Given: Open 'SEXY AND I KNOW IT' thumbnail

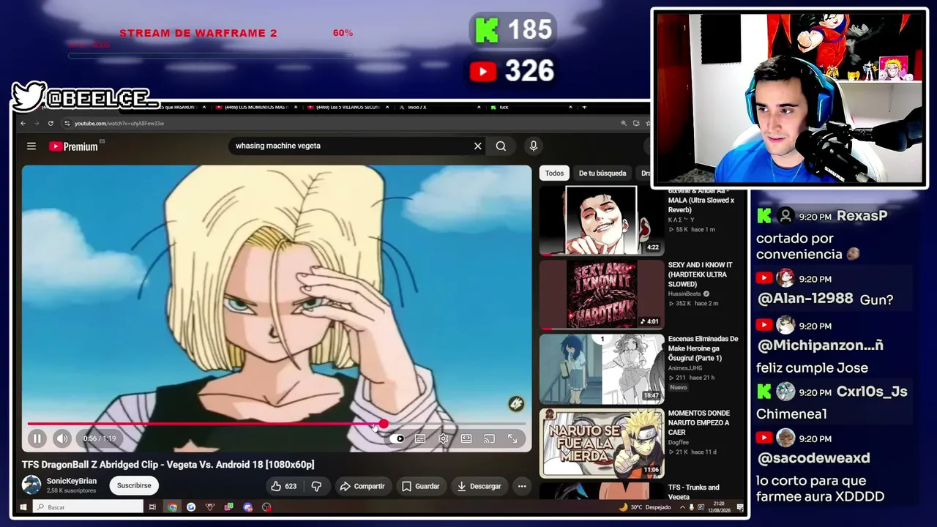Looking at the screenshot, I should [x=602, y=294].
